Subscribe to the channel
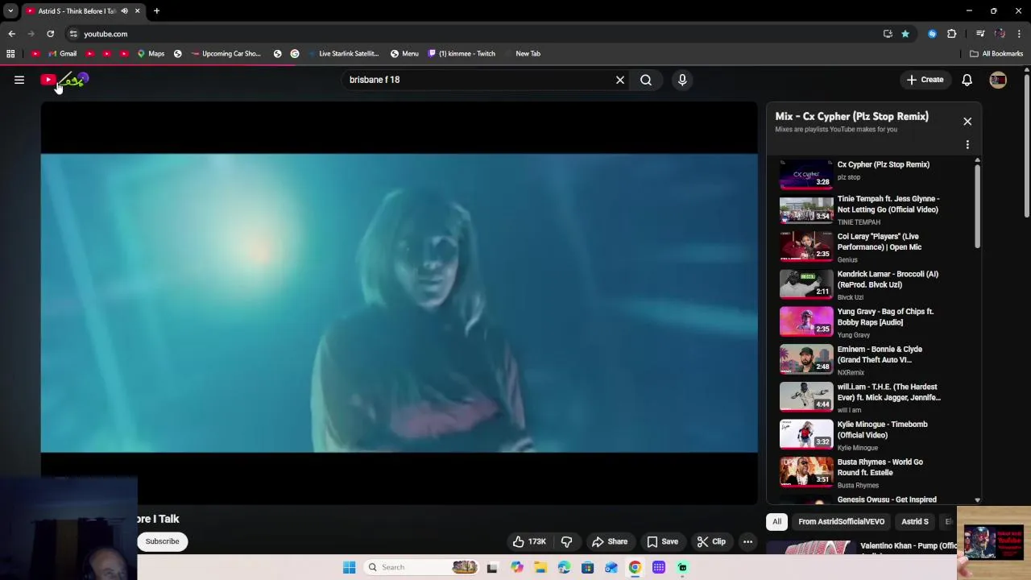This screenshot has width=1031, height=580. [162, 541]
